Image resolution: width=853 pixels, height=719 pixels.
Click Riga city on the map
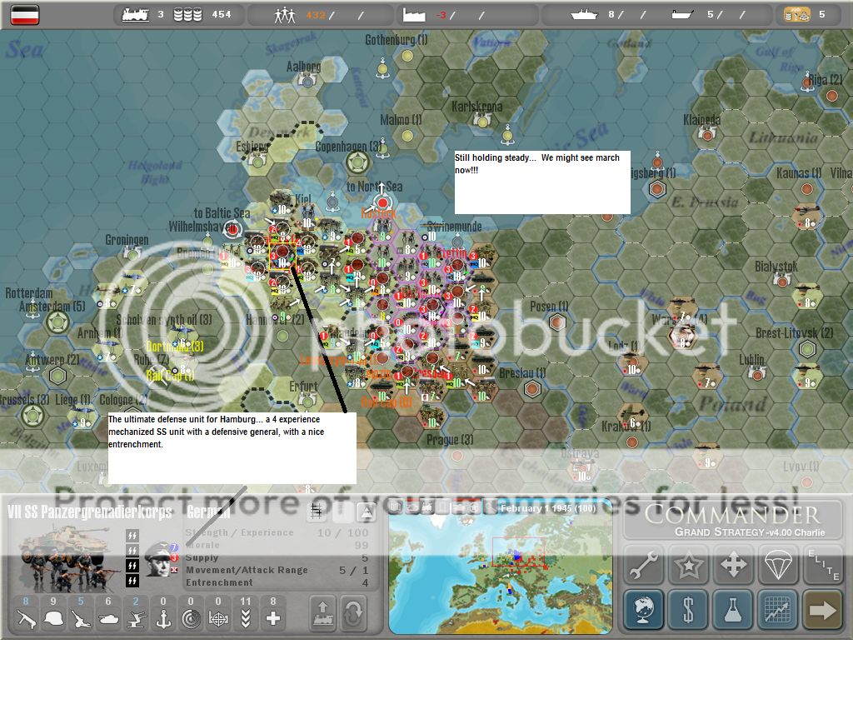832,96
